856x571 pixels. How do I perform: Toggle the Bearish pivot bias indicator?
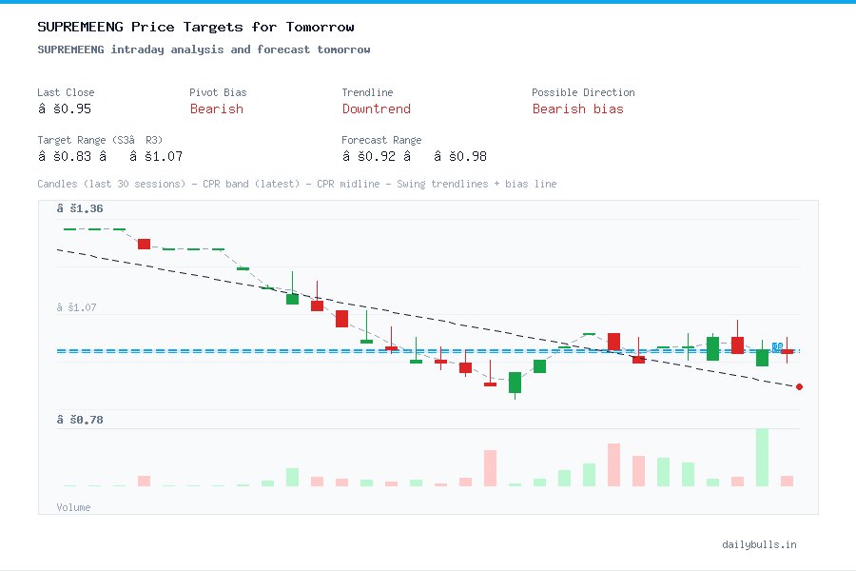pyautogui.click(x=217, y=108)
